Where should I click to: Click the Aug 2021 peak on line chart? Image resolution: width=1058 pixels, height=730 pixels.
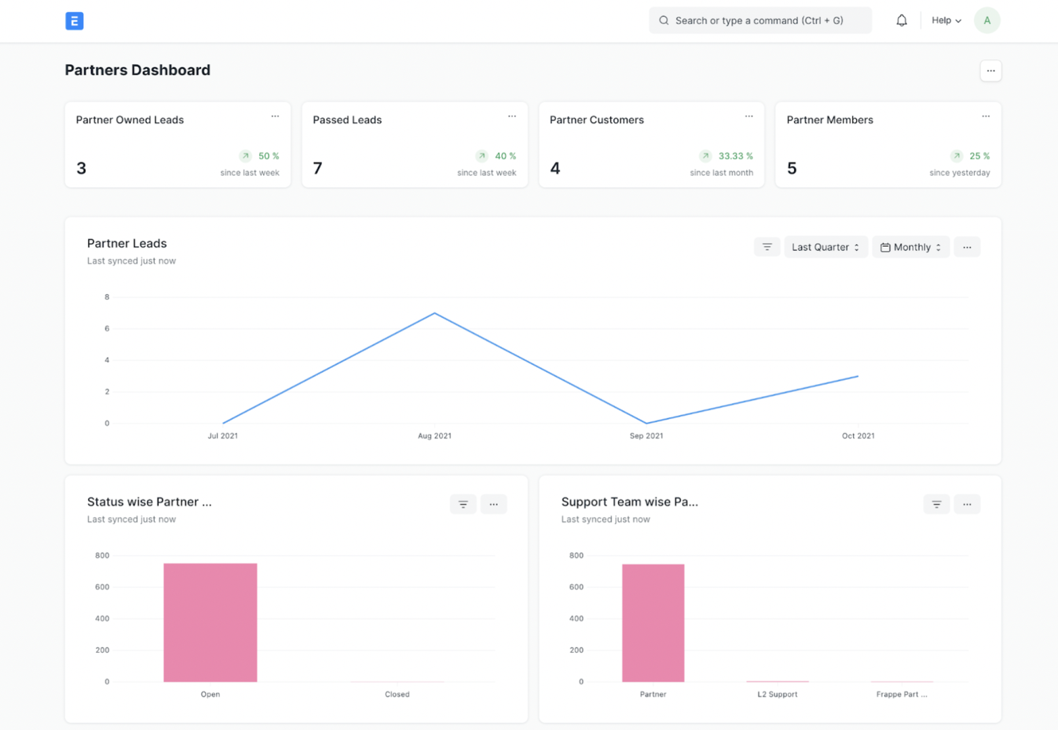(x=434, y=313)
